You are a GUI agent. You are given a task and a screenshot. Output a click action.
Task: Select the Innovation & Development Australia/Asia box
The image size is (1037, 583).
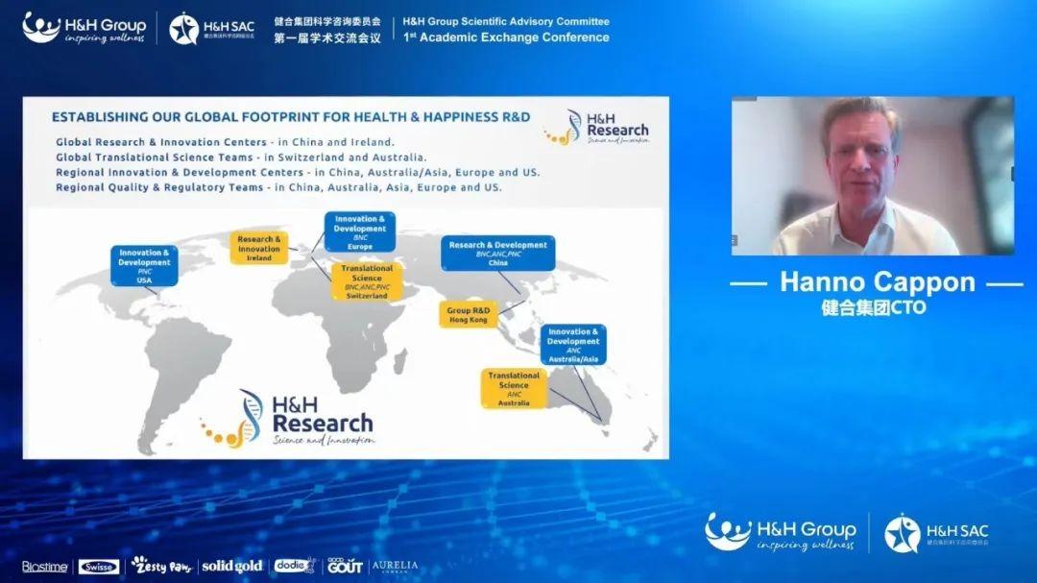573,345
